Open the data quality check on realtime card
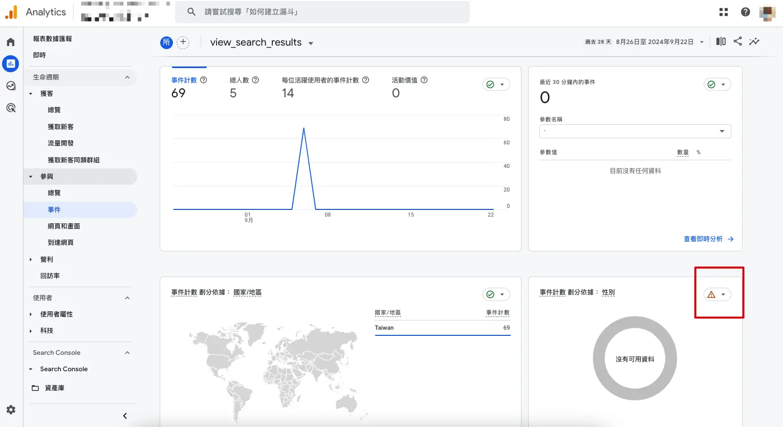The image size is (783, 427). (717, 84)
